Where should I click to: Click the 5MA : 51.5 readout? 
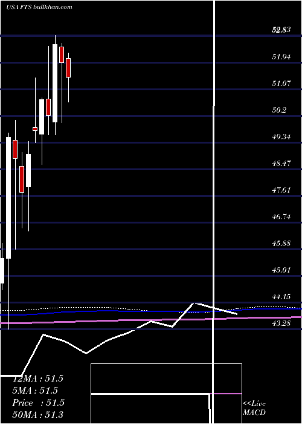coord(35,391)
